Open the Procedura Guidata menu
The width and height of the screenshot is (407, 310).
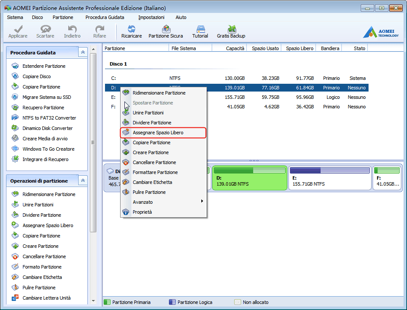[x=105, y=17]
